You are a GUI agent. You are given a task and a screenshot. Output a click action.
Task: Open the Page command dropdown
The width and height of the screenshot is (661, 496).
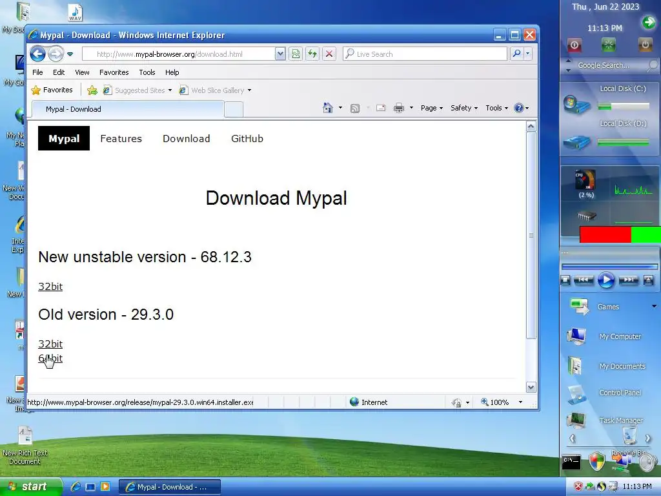pyautogui.click(x=432, y=108)
